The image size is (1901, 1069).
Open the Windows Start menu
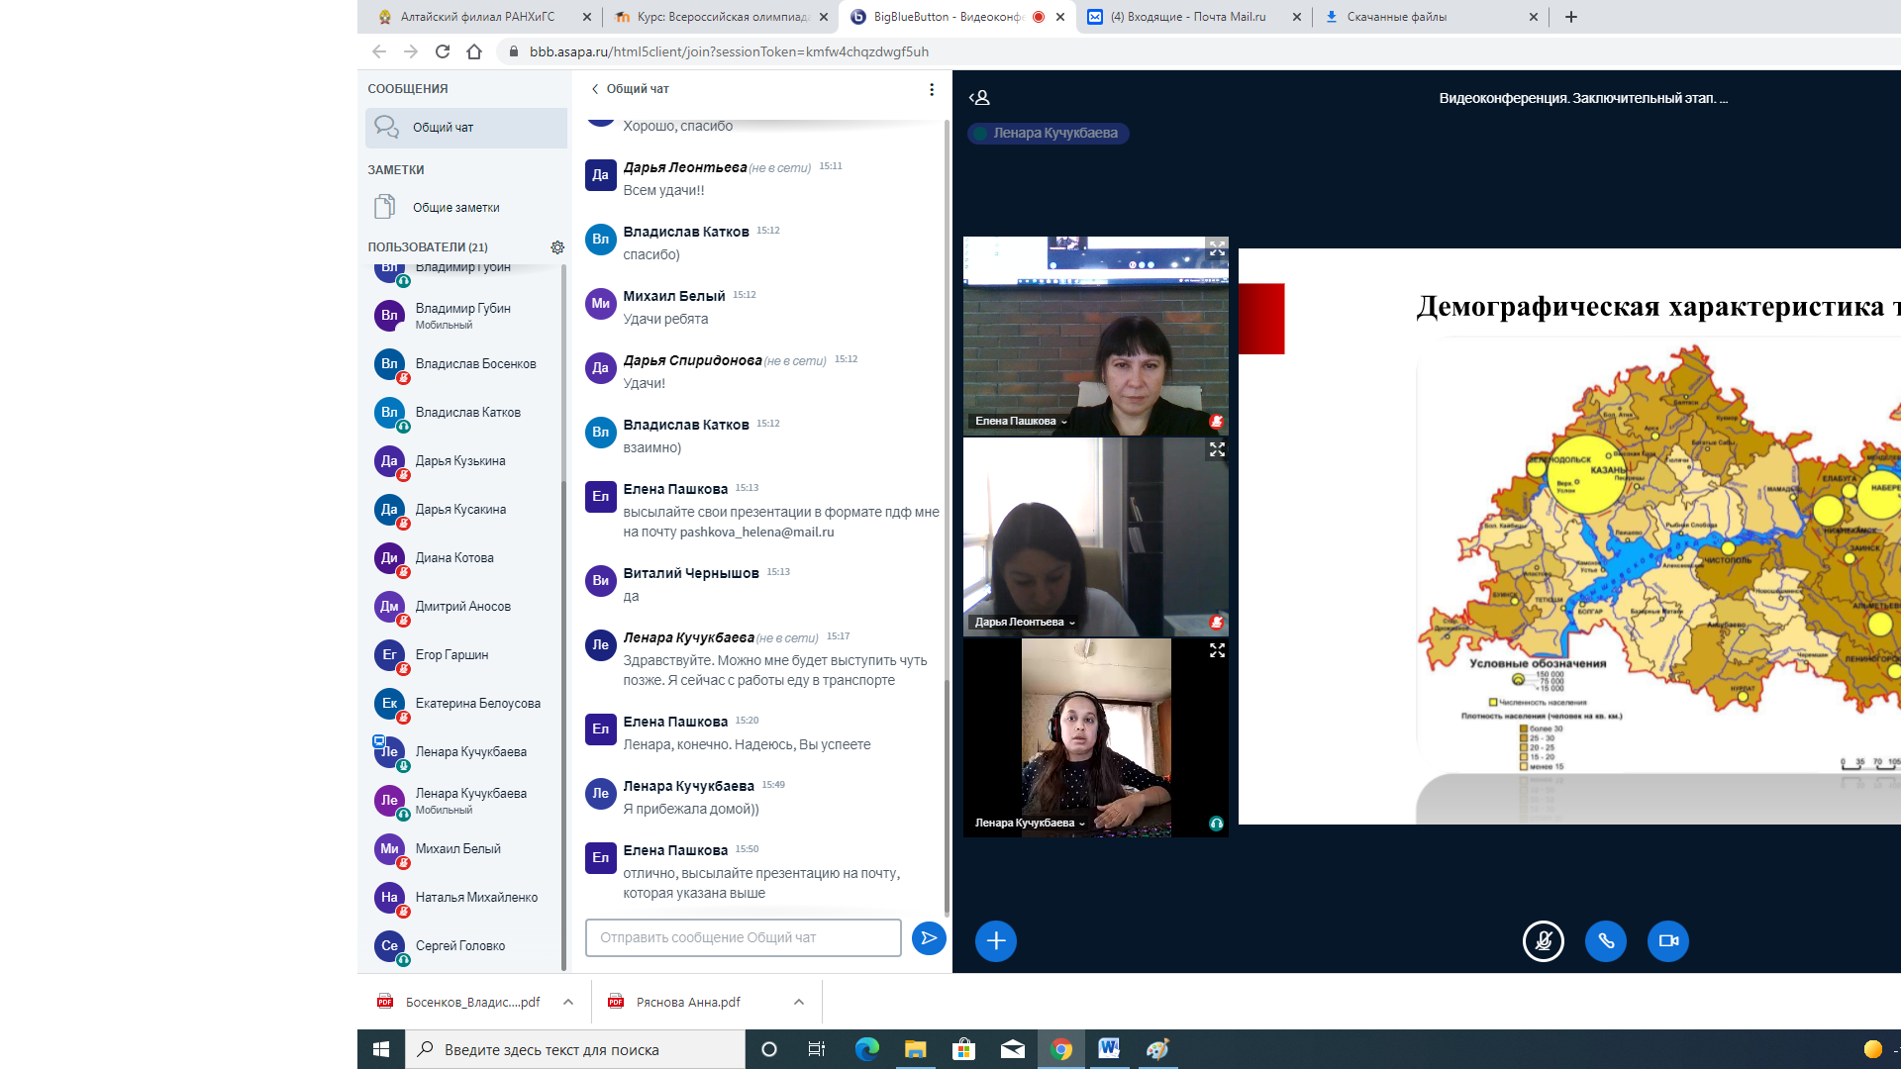coord(381,1049)
